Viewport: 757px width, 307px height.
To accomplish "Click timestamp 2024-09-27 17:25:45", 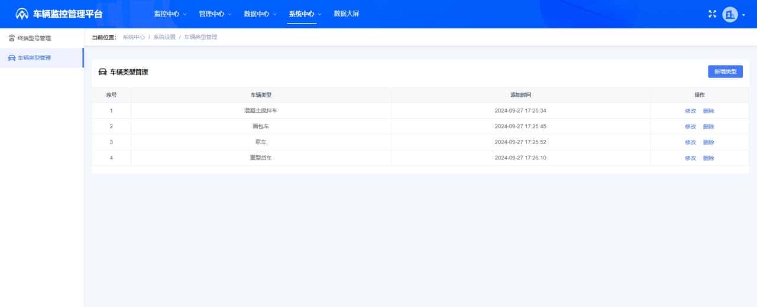I will 520,126.
